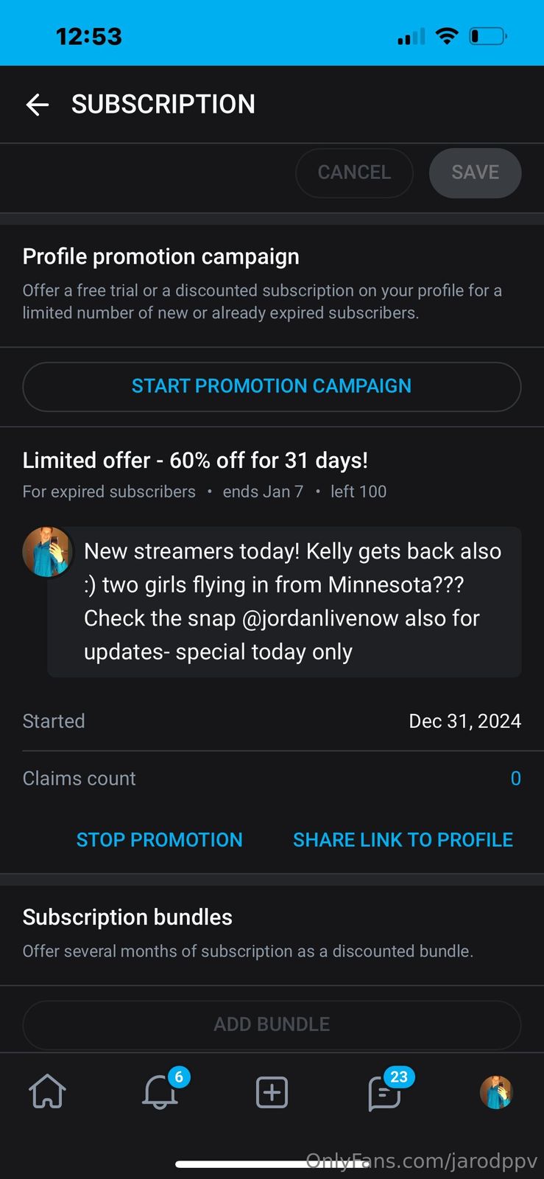The height and width of the screenshot is (1179, 544).
Task: Tap the battery status icon
Action: [487, 36]
